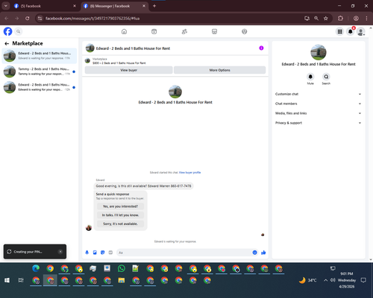The height and width of the screenshot is (298, 373).
Task: Open the Chrome extensions puzzle icon
Action: 340,19
